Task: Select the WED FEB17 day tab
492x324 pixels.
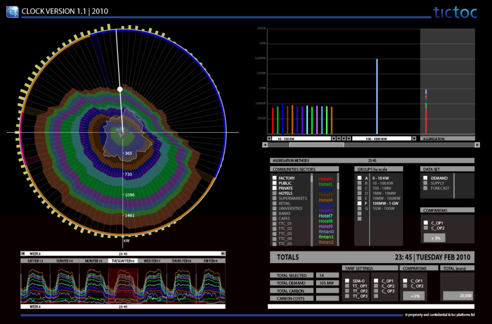Action: click(x=152, y=261)
